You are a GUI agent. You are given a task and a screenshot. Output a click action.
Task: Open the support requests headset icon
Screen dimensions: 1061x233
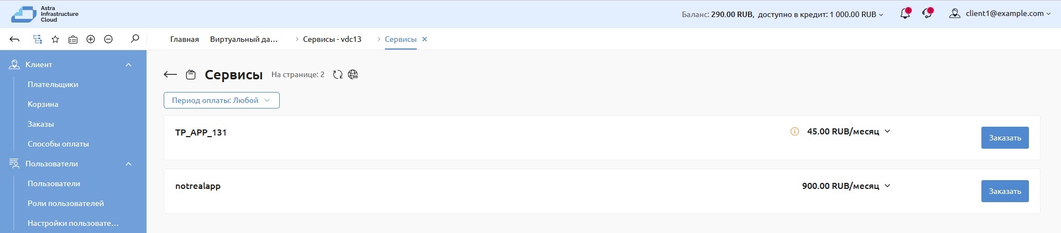(927, 14)
